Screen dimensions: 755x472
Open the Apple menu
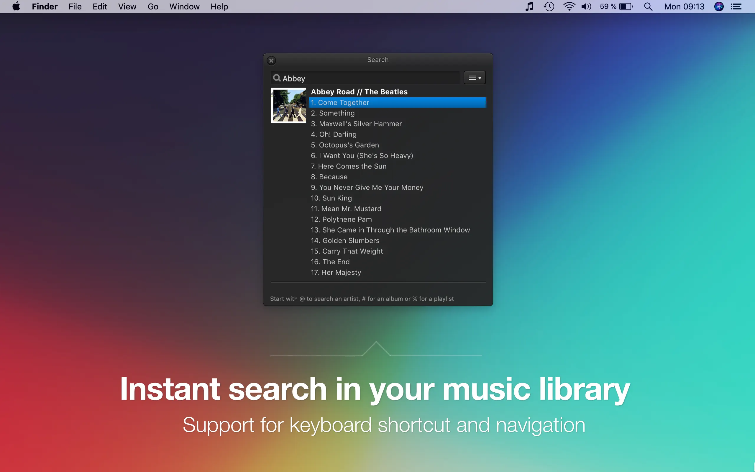(16, 6)
